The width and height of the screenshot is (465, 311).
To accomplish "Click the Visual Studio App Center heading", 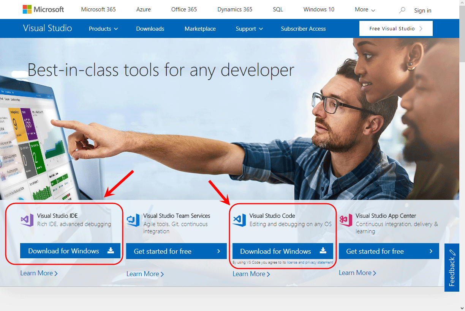I will (386, 216).
